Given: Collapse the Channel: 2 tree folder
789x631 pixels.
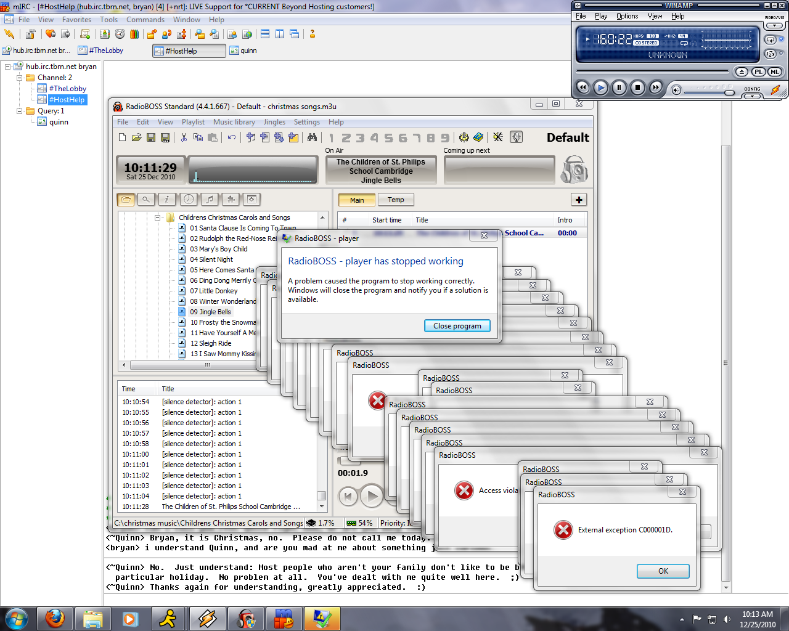Looking at the screenshot, I should [x=19, y=78].
